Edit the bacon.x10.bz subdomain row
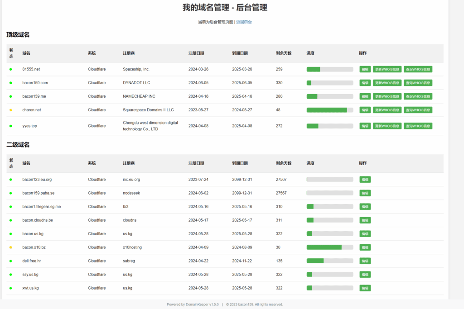The width and height of the screenshot is (464, 309). pos(365,247)
